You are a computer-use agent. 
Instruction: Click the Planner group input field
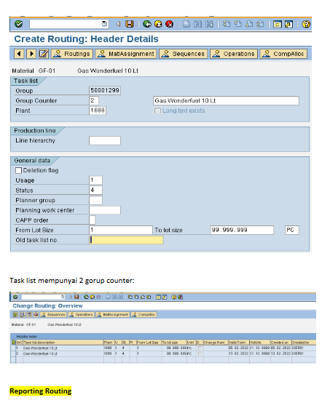(95, 200)
